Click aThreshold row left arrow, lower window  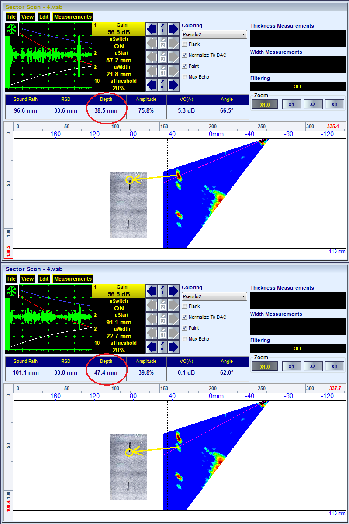click(x=151, y=347)
